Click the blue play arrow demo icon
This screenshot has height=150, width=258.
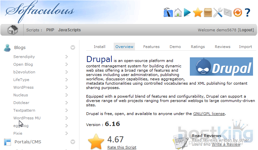click(x=188, y=13)
